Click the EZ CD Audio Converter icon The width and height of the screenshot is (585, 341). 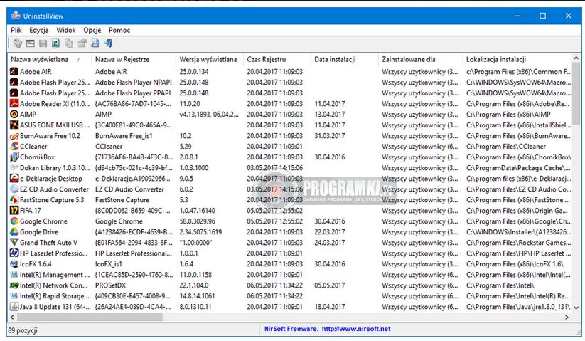[14, 189]
